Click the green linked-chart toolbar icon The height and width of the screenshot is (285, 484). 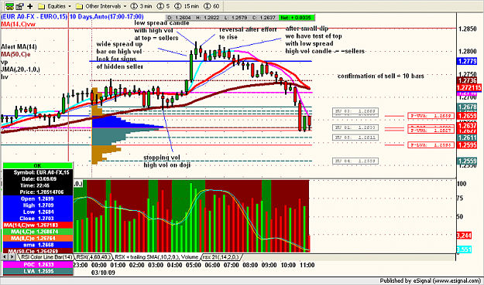point(9,6)
